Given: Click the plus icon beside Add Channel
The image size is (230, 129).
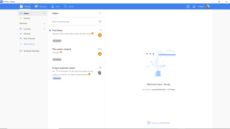Looking at the screenshot, I should point(21,44).
